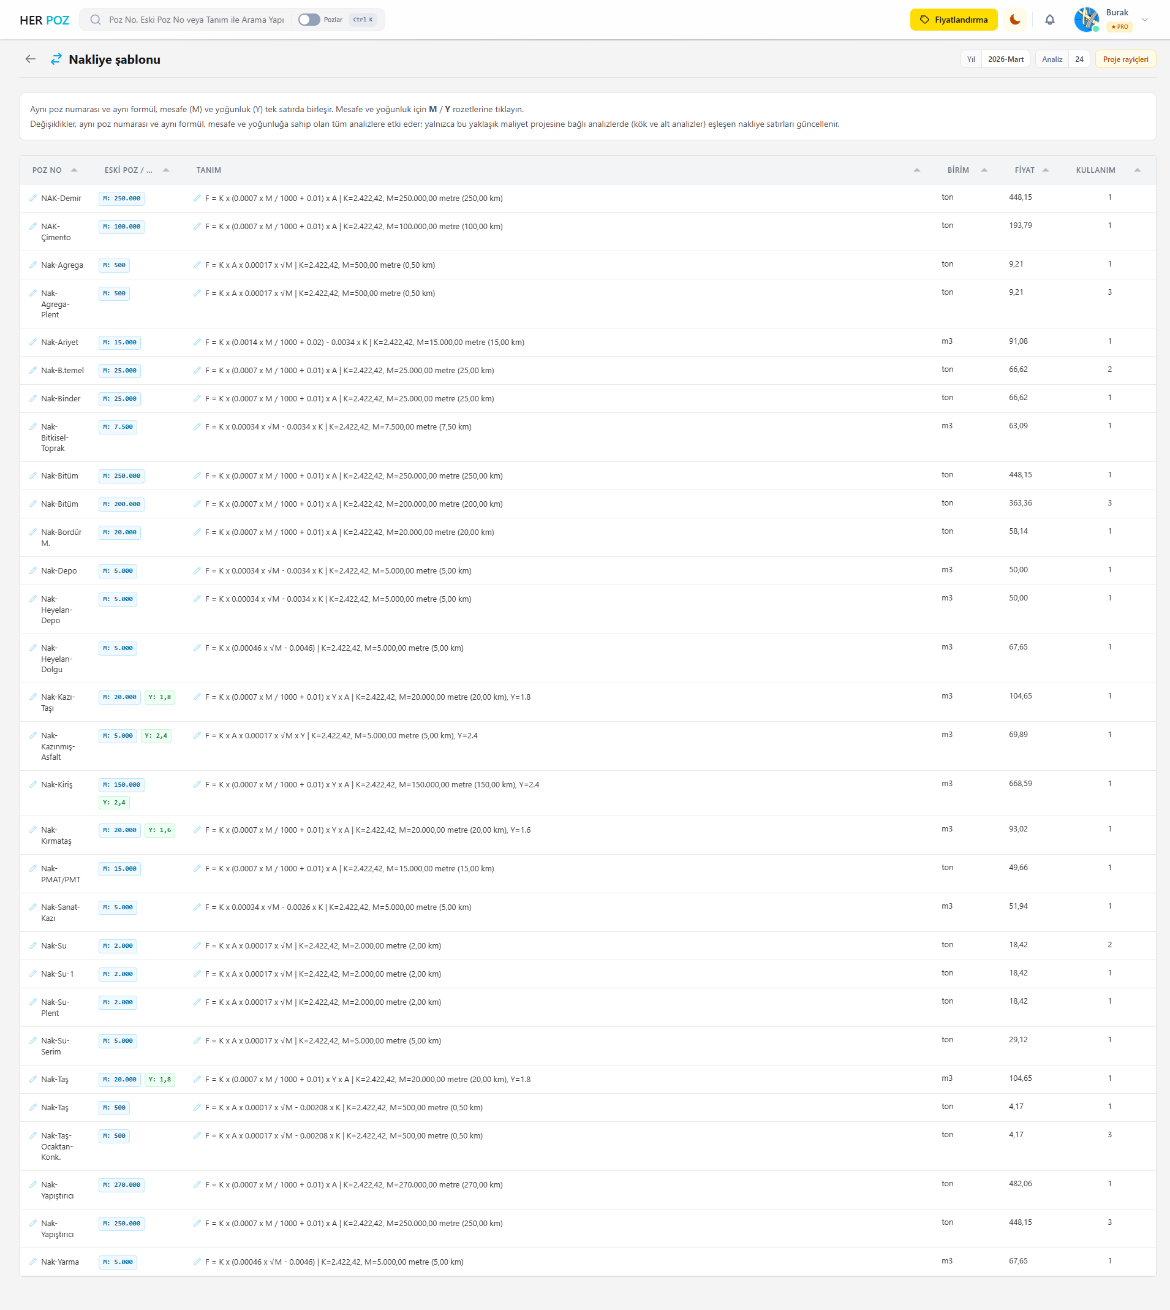1170x1310 pixels.
Task: Edit the Nak-Ariyet formula description pencil
Action: 197,342
